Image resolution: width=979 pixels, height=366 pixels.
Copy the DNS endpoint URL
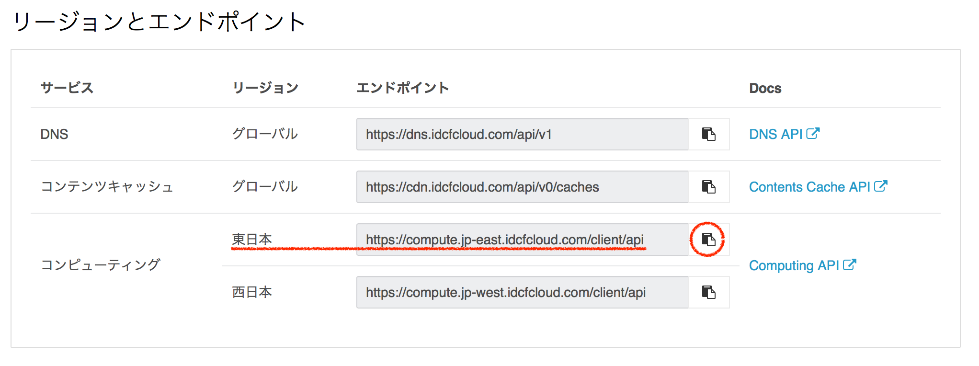point(708,134)
